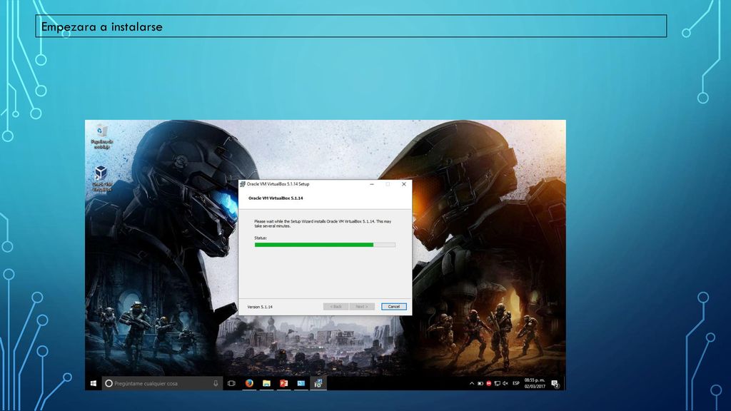Screen dimensions: 731x411
Task: Click the disabled Back button
Action: coord(336,307)
